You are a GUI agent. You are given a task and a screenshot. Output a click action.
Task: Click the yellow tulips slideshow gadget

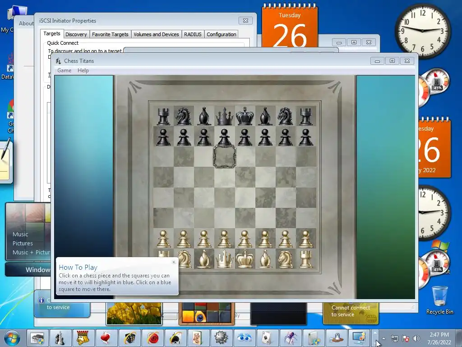pyautogui.click(x=134, y=314)
